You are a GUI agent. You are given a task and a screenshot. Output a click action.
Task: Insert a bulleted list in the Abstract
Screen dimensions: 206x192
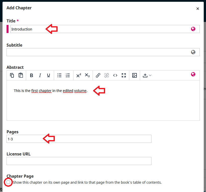coord(59,75)
